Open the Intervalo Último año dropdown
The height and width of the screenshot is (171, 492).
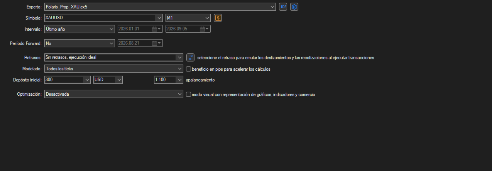point(112,29)
